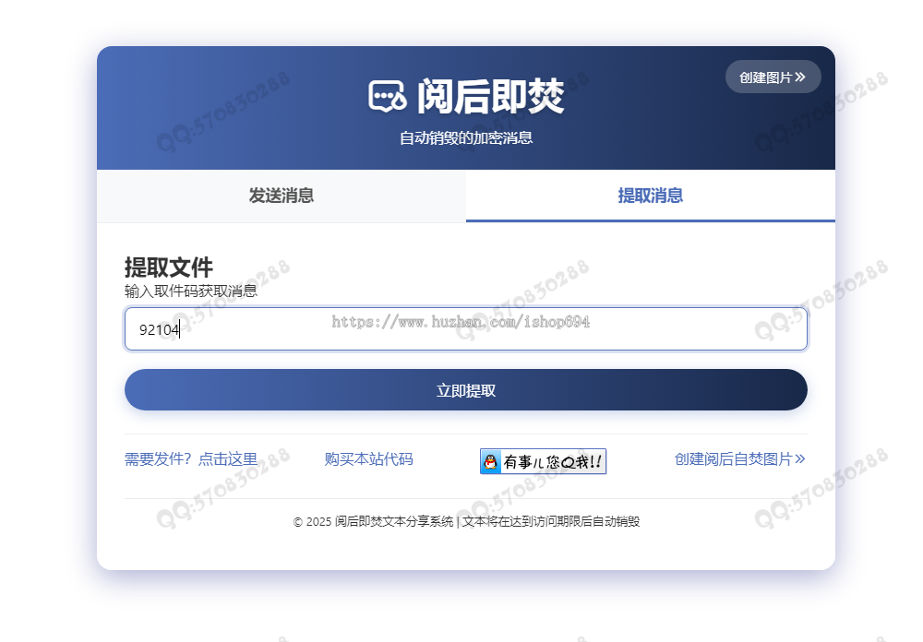Image resolution: width=923 pixels, height=642 pixels.
Task: Click the 提取文件 heading
Action: tap(168, 267)
